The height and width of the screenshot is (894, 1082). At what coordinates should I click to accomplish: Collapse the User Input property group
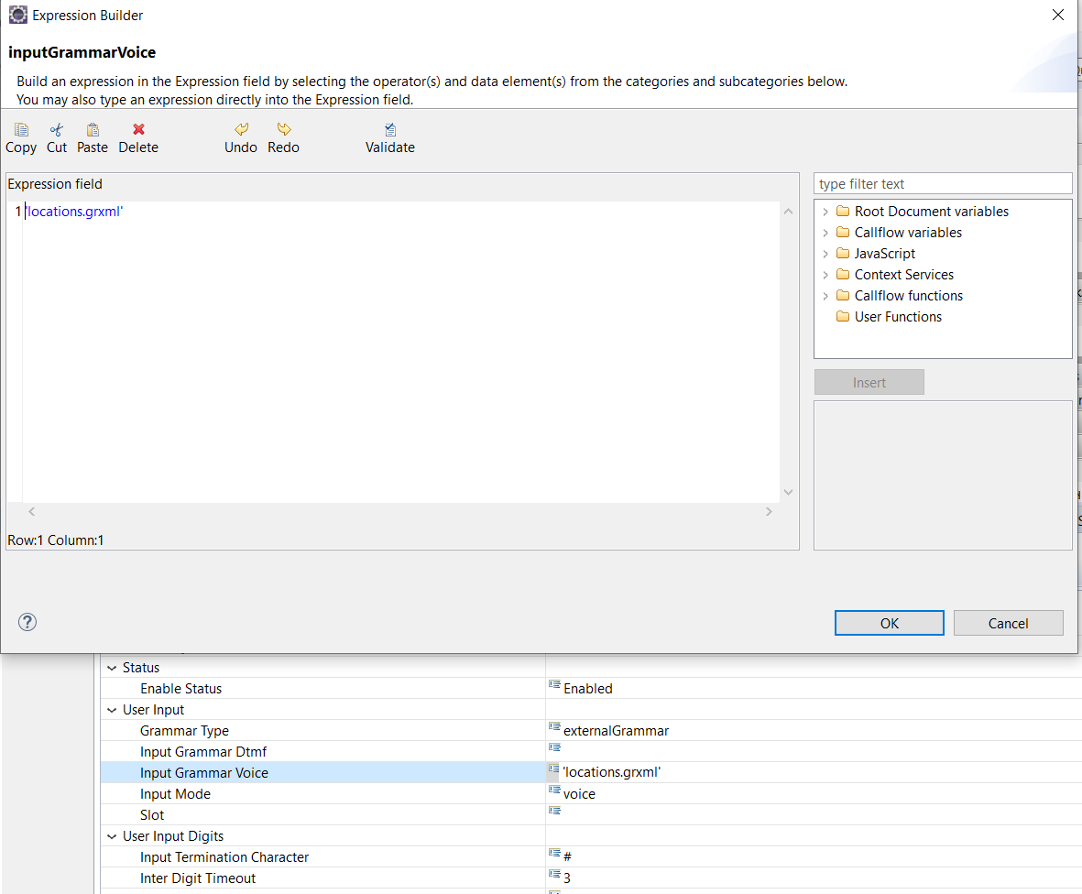coord(112,710)
